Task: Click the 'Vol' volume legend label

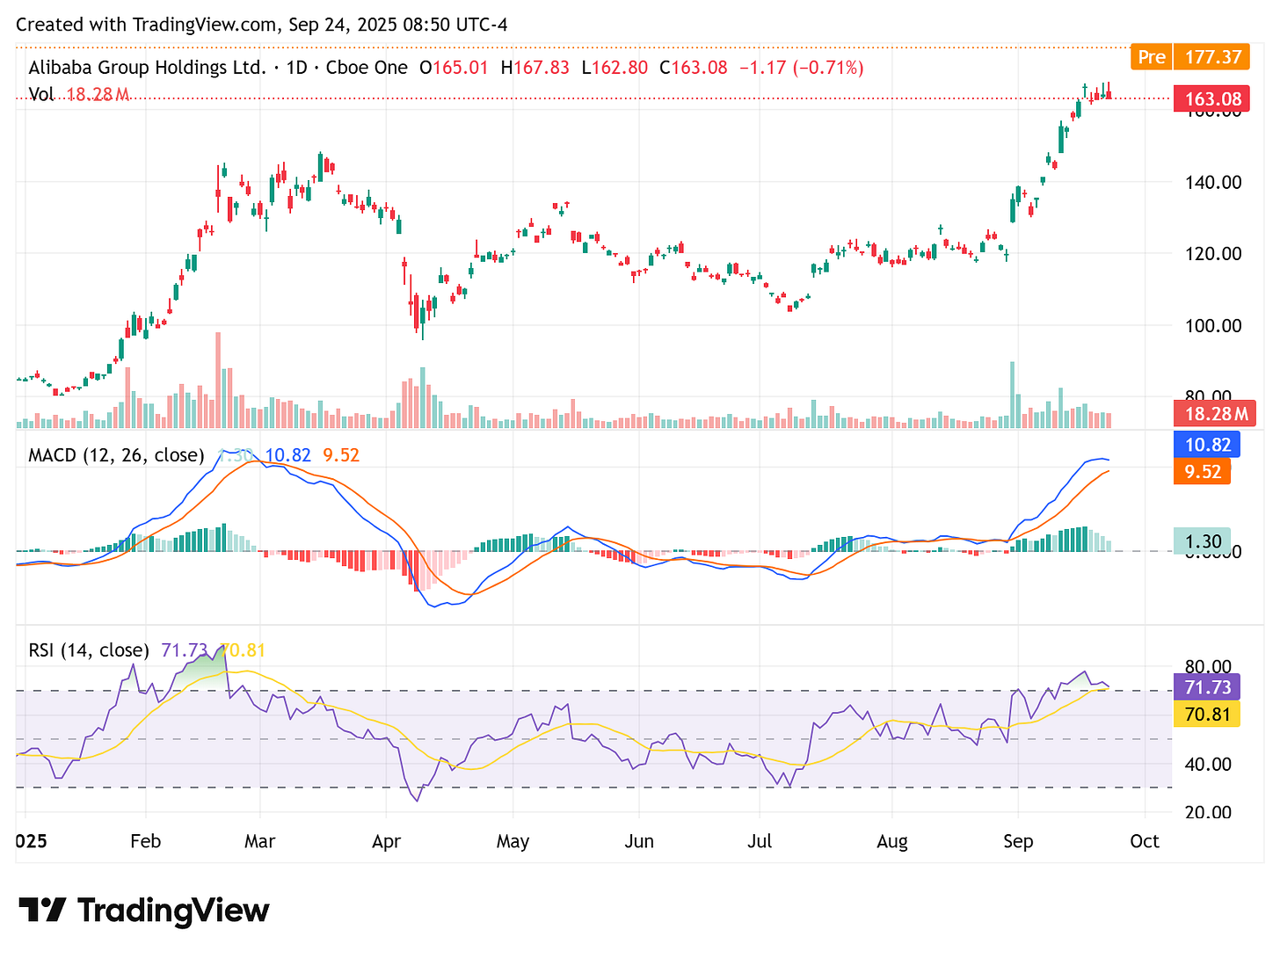Action: click(41, 94)
